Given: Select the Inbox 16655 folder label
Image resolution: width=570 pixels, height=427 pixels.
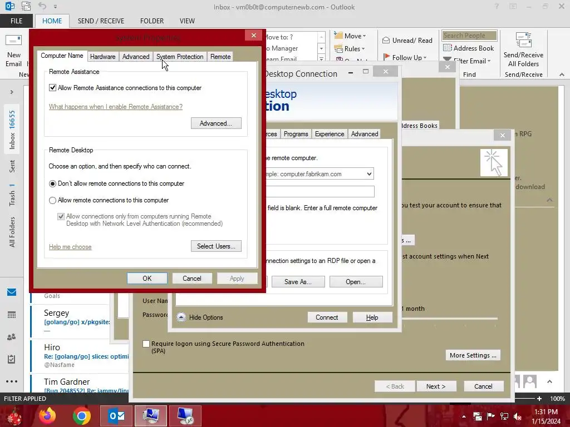Looking at the screenshot, I should (12, 130).
